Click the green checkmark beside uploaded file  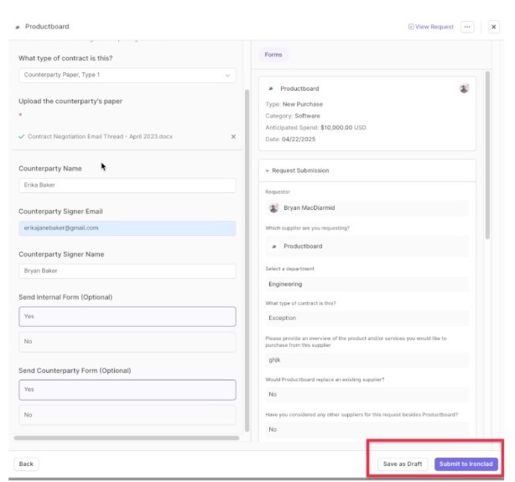[x=22, y=136]
